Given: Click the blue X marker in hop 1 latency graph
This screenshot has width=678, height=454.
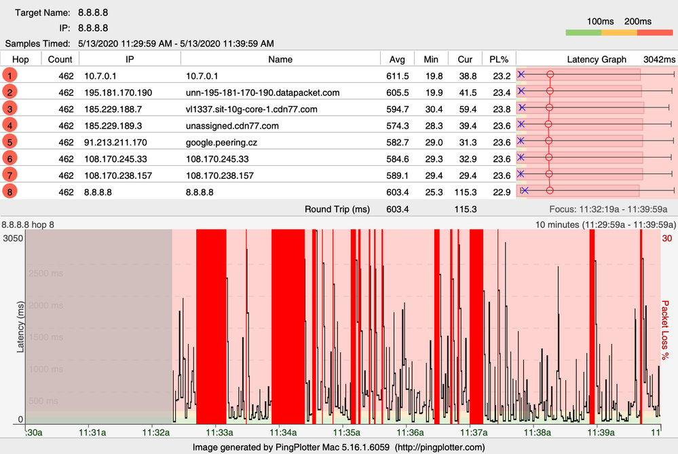Looking at the screenshot, I should point(521,75).
